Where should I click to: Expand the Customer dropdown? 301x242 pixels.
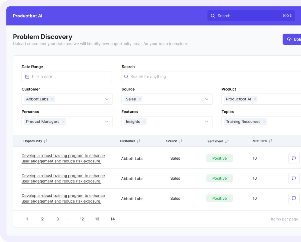point(106,99)
